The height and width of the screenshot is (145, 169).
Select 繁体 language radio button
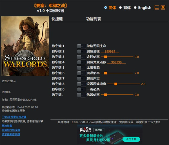point(120,8)
